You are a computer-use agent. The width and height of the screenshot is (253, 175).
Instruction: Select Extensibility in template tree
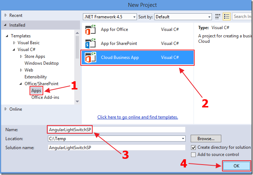[36, 77]
